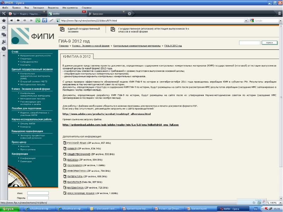Click the green Reload button
The height and width of the screenshot is (212, 283).
click(x=38, y=20)
